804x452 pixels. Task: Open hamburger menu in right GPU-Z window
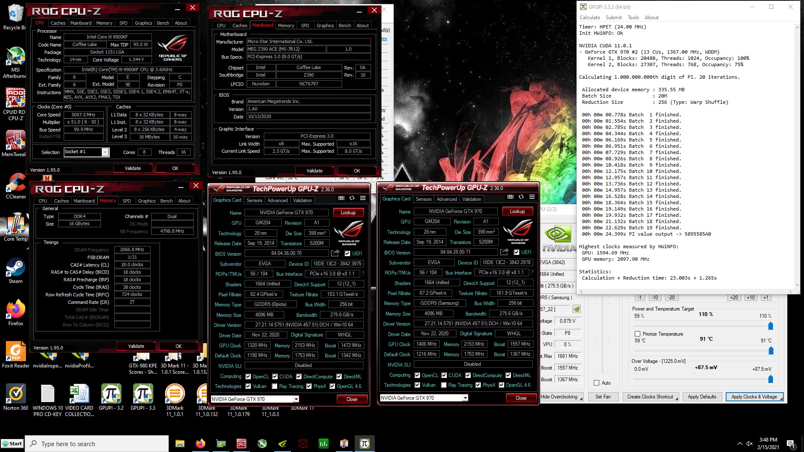(x=532, y=197)
